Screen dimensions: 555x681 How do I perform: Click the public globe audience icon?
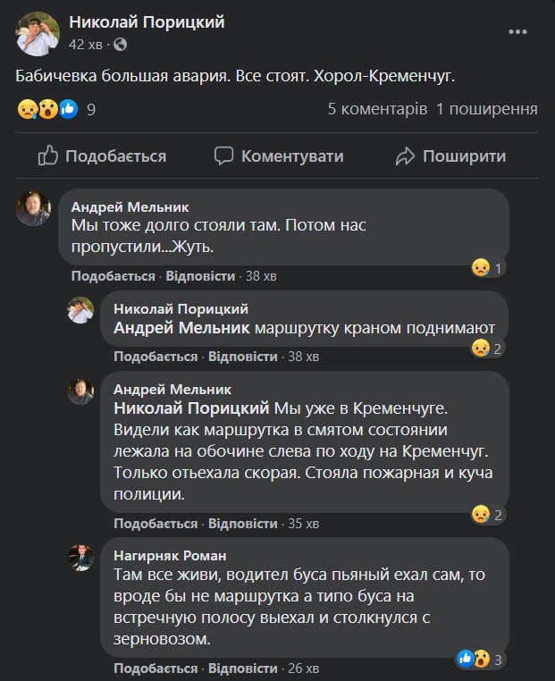[121, 44]
